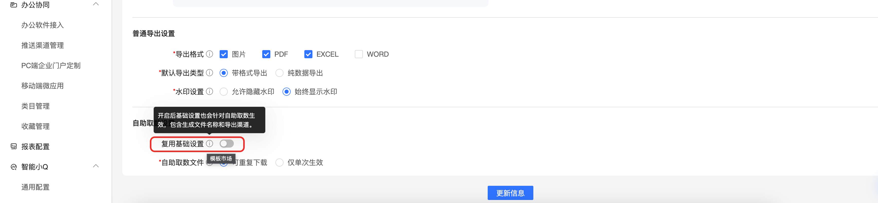Click the info icon beside 导出格式
This screenshot has height=203, width=878.
click(210, 54)
